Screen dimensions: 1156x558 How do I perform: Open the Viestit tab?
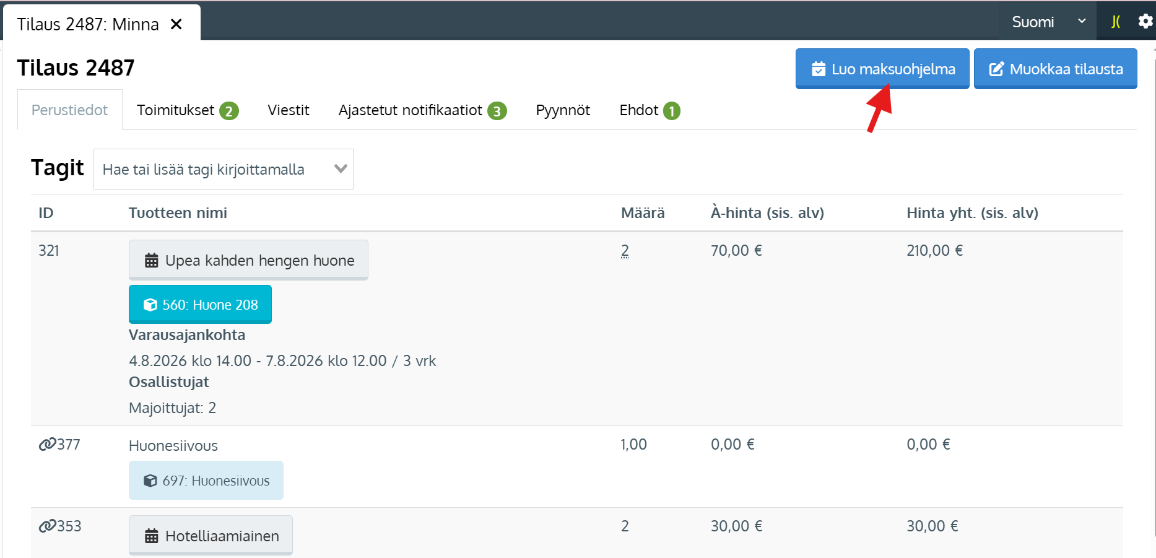pyautogui.click(x=289, y=110)
